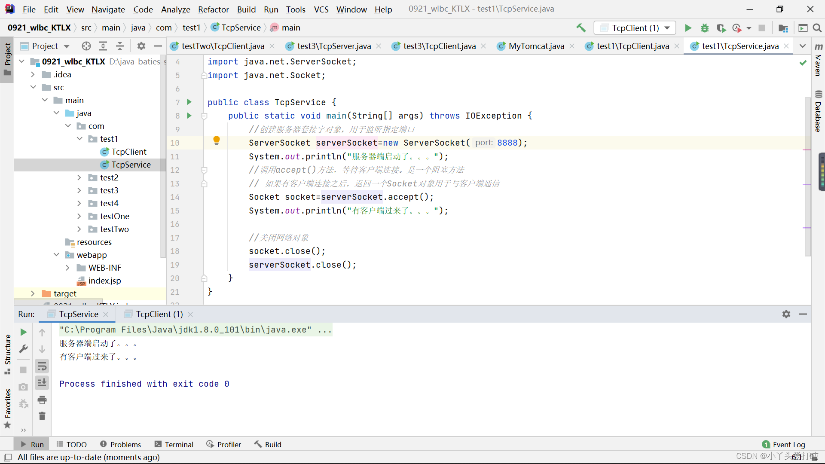This screenshot has width=825, height=464.
Task: Open the Analyze menu
Action: click(x=175, y=9)
